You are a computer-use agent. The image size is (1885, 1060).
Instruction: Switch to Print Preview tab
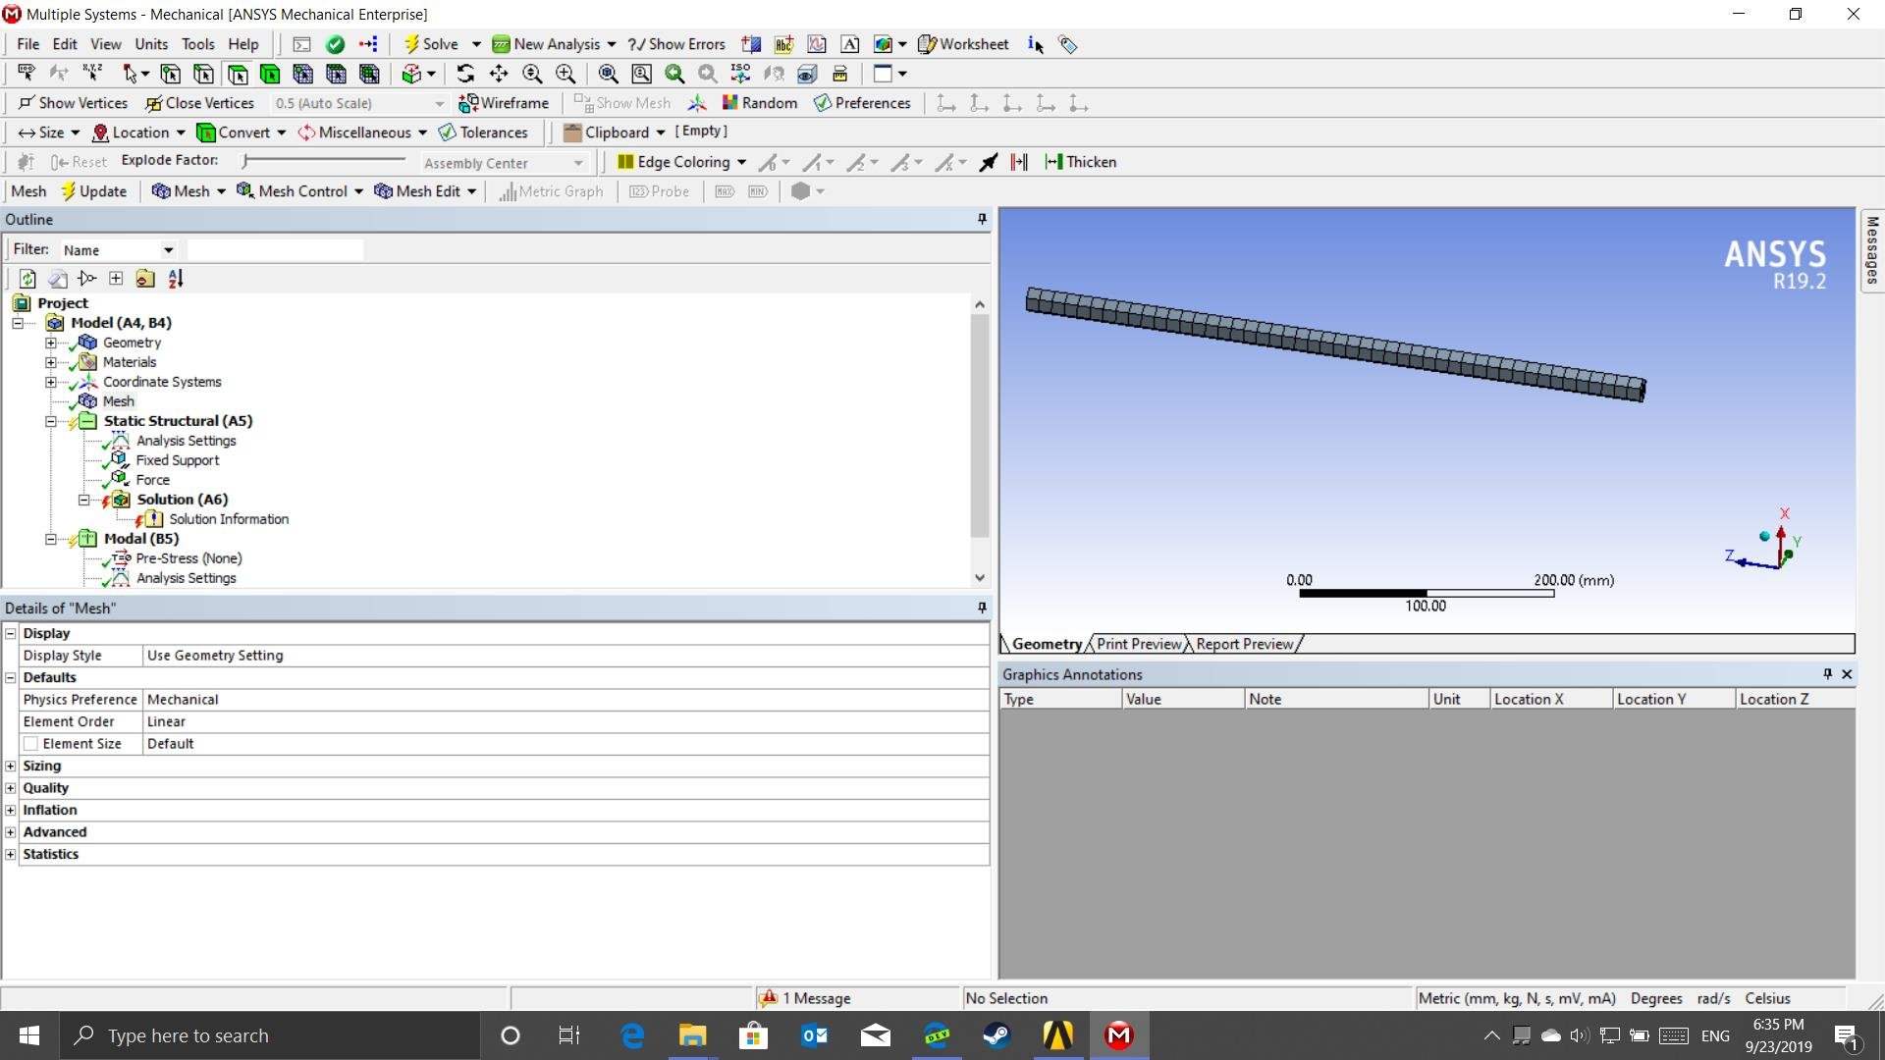click(1138, 644)
